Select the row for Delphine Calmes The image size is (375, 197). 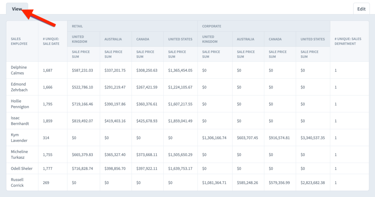coord(19,70)
